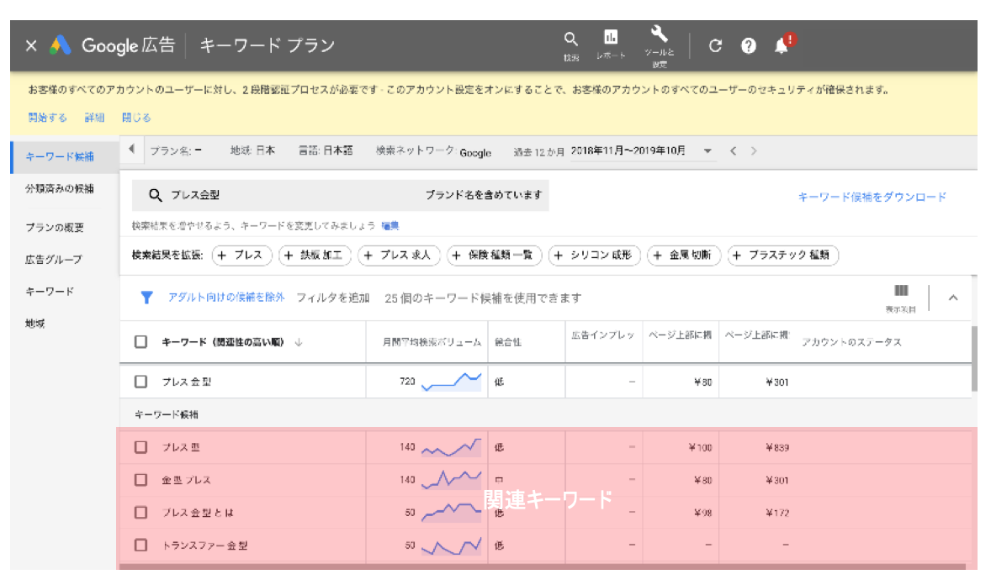Collapse the filter panel with chevron

click(x=953, y=297)
